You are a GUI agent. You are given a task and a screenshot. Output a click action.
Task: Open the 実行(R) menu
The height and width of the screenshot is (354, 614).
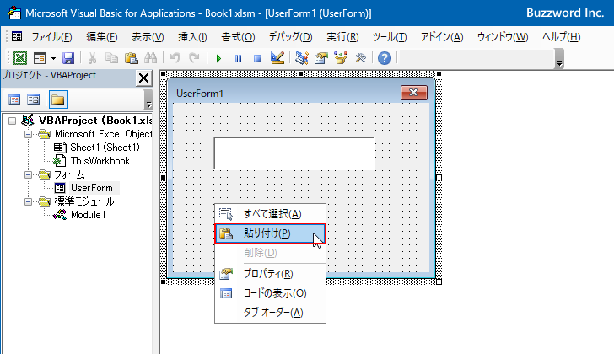click(x=342, y=37)
